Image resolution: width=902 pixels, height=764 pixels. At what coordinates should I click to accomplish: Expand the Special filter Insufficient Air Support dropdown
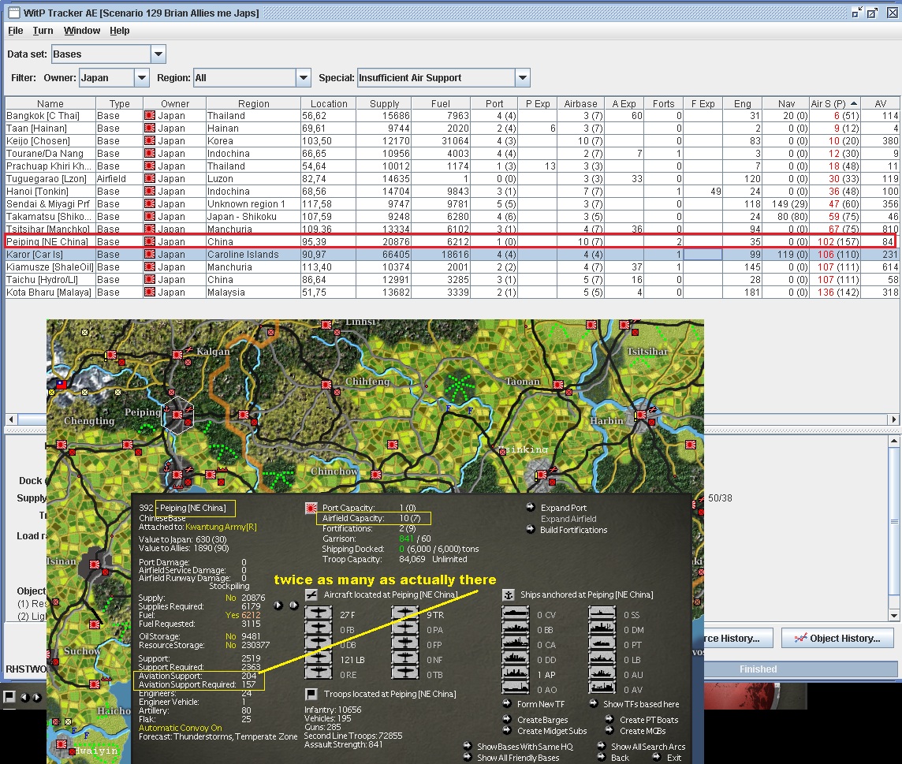coord(522,78)
